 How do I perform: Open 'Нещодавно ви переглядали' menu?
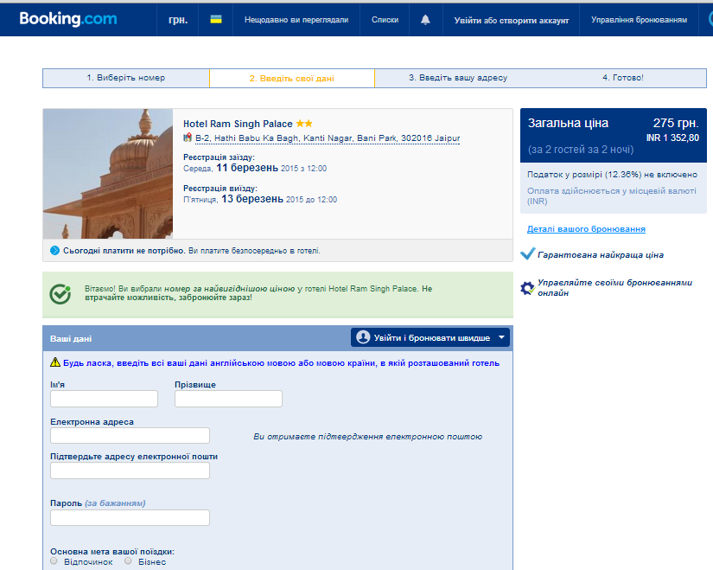point(296,20)
